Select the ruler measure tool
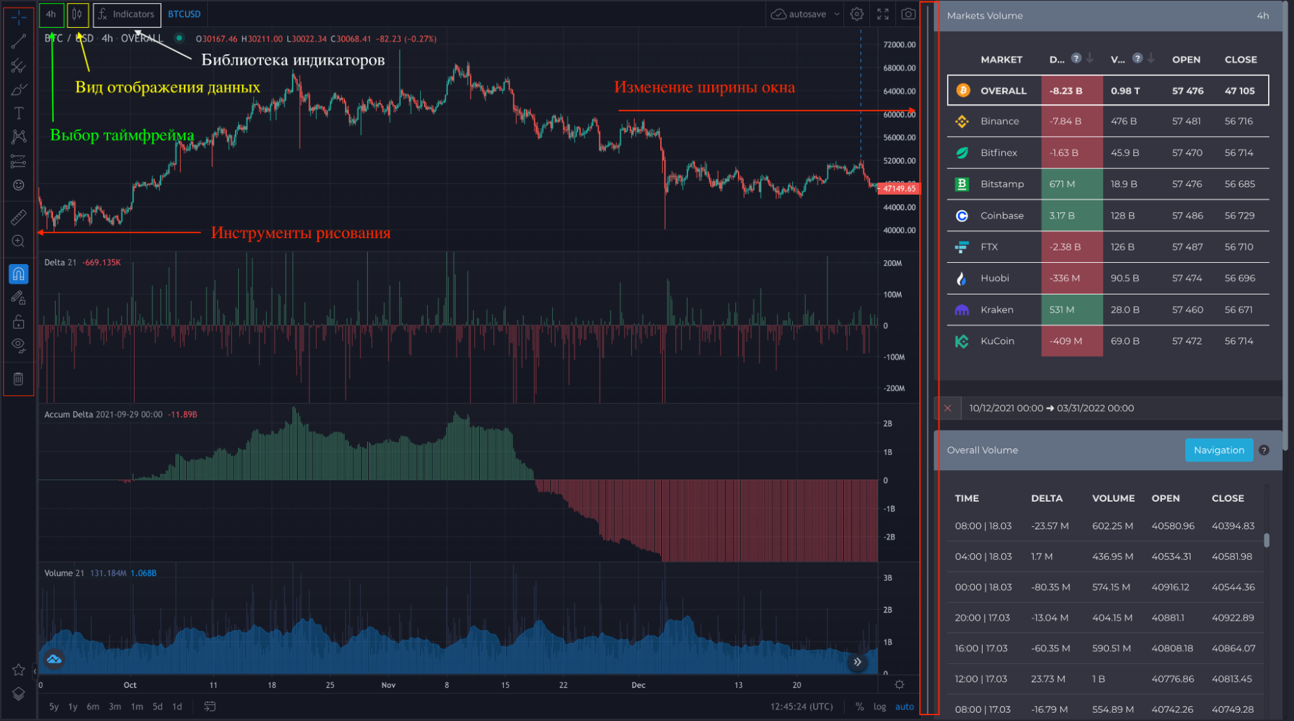Viewport: 1294px width, 721px height. click(18, 217)
